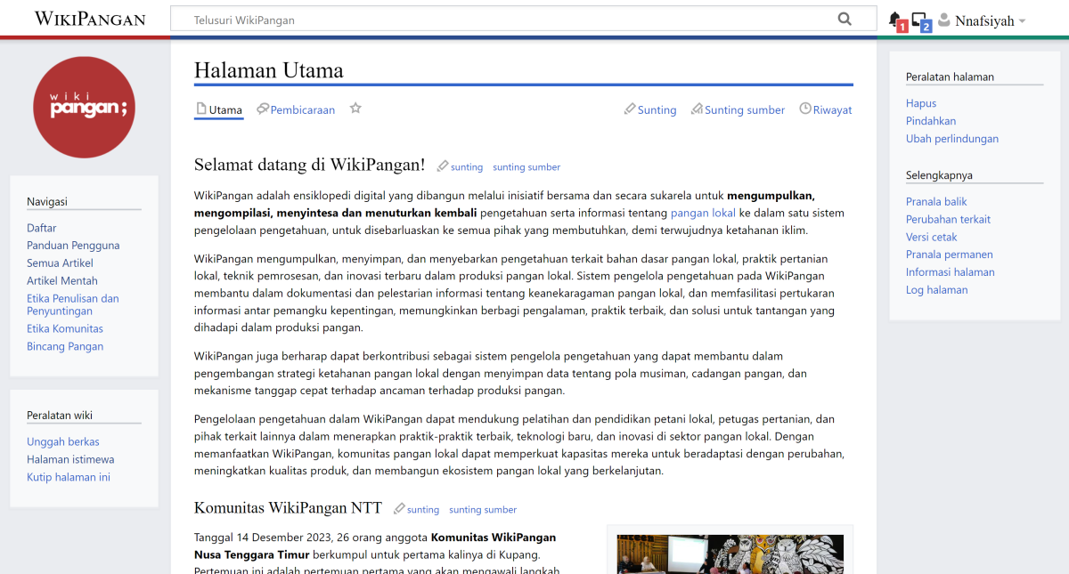Switch to the Utama tab

click(x=218, y=109)
